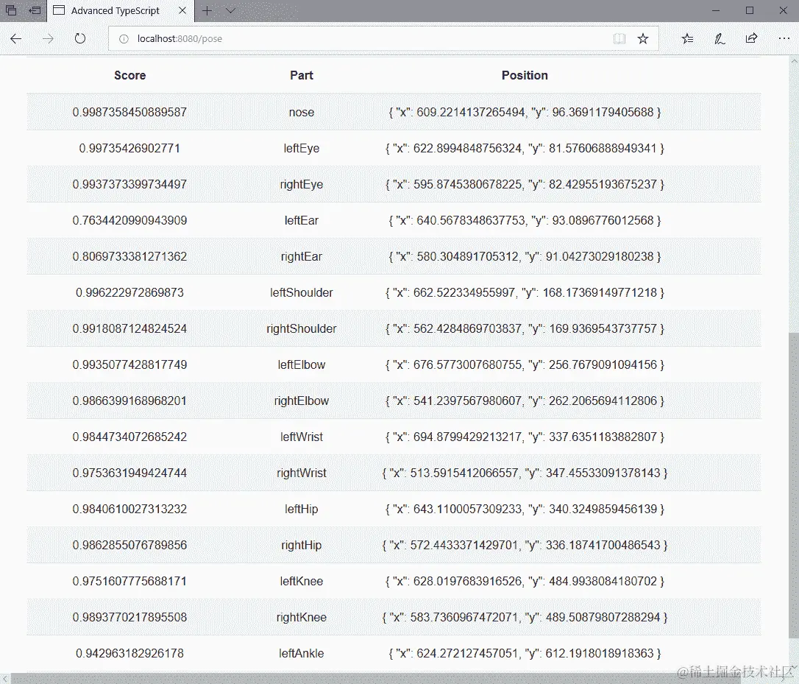The image size is (799, 684).
Task: Click score 0.9935077428817749
Action: (130, 364)
